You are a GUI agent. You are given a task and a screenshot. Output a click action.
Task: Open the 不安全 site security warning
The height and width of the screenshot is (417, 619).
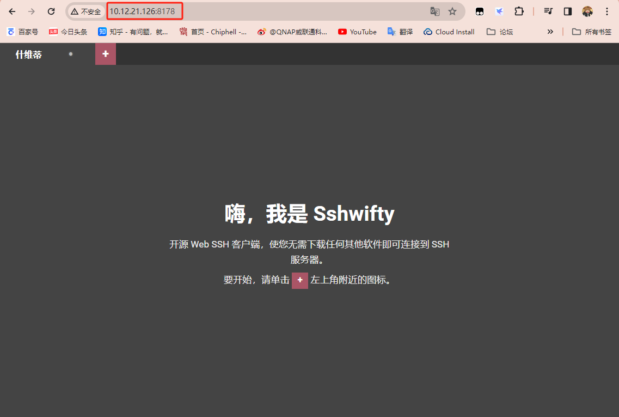85,11
